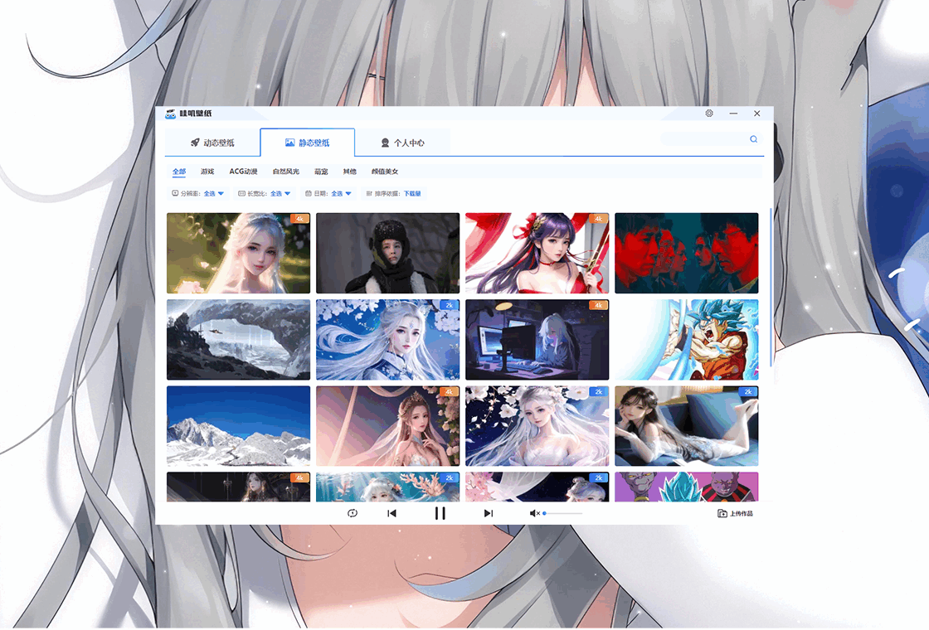Change the 排序依据 sort order option

393,194
